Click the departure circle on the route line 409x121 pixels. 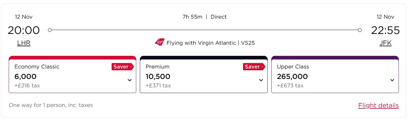tap(50, 30)
